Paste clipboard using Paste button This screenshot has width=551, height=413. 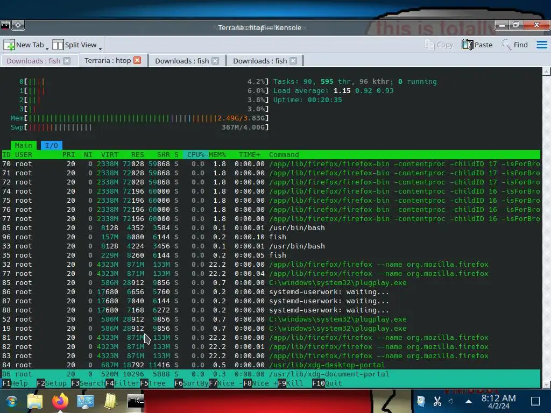[477, 45]
